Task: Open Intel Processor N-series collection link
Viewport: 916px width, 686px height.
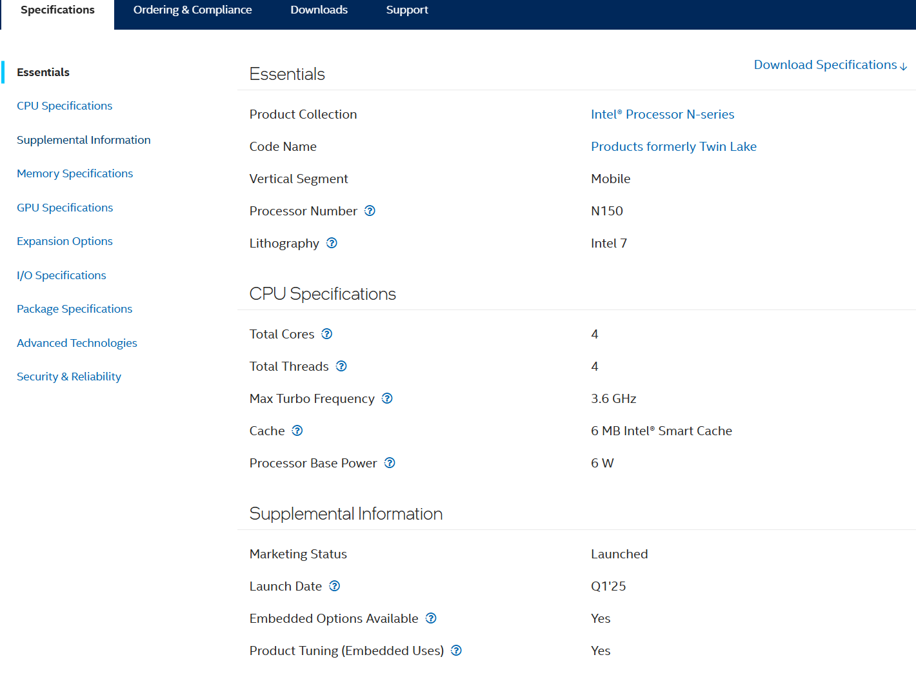Action: 662,114
